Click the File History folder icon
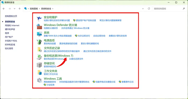This screenshot has height=99, width=188. [39, 49]
